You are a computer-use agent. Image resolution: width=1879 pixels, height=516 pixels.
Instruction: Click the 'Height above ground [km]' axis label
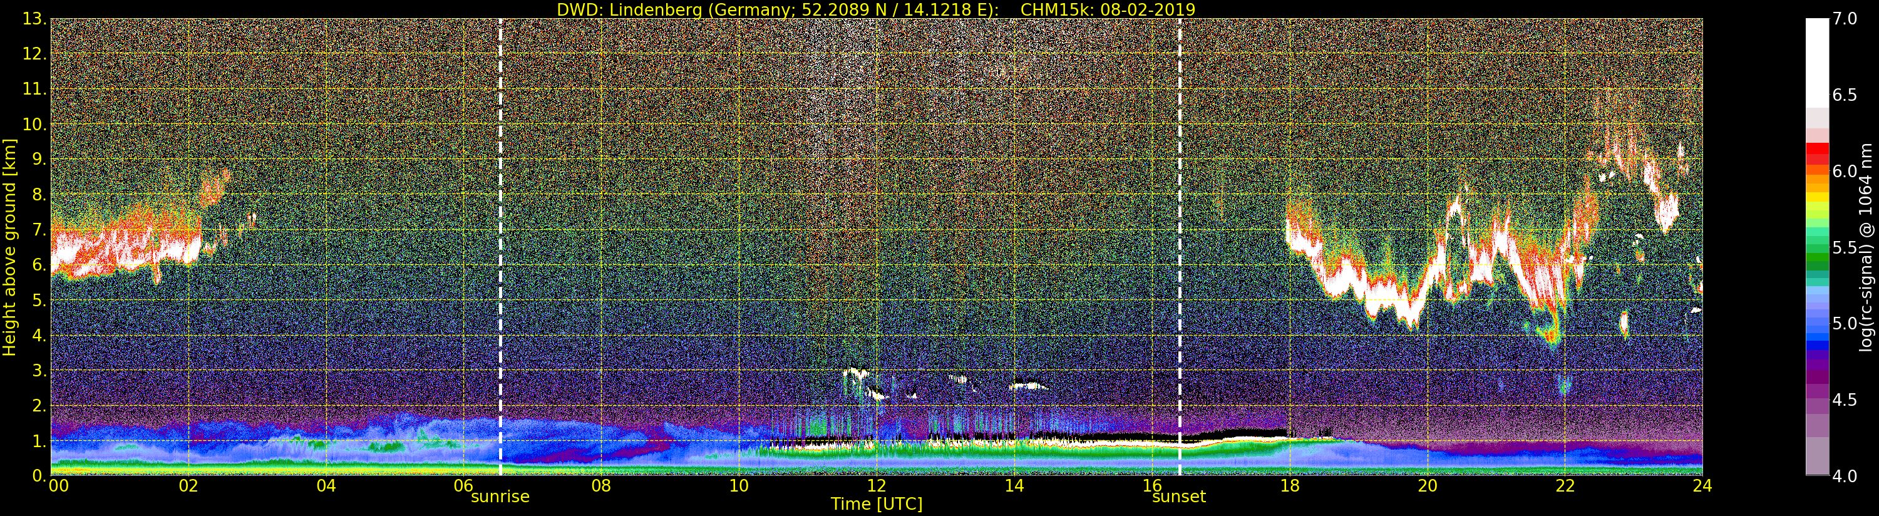[x=9, y=247]
